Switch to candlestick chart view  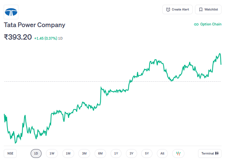click(178, 153)
